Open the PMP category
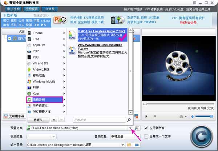The image size is (218, 151). click(46, 88)
